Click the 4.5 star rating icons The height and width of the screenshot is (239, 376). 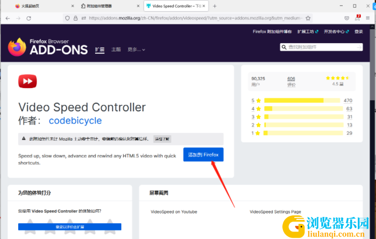click(x=337, y=78)
